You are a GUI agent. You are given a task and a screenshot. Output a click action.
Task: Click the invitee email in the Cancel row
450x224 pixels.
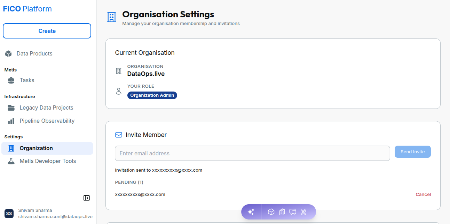(140, 195)
